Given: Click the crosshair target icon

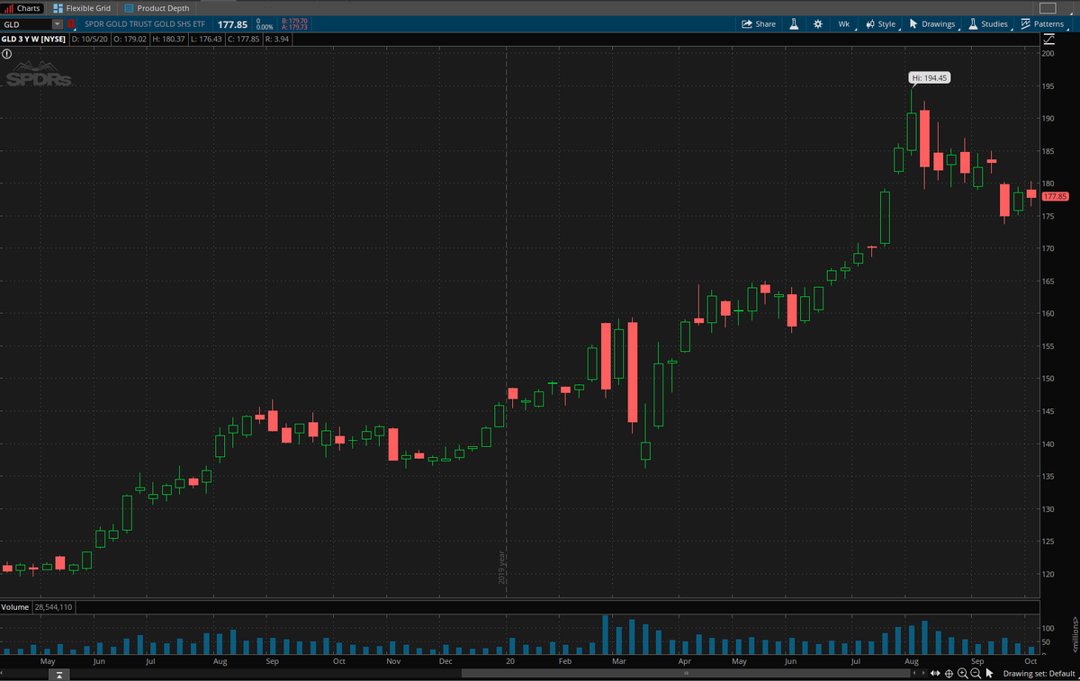Looking at the screenshot, I should (x=949, y=674).
